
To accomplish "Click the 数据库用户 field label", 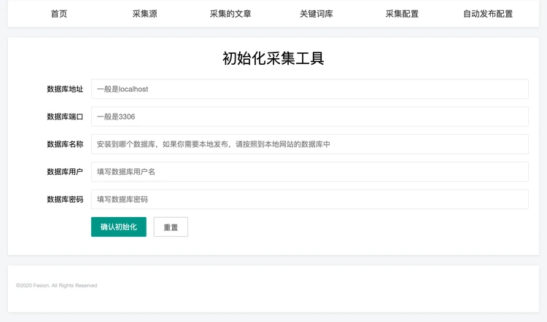I will tap(65, 172).
